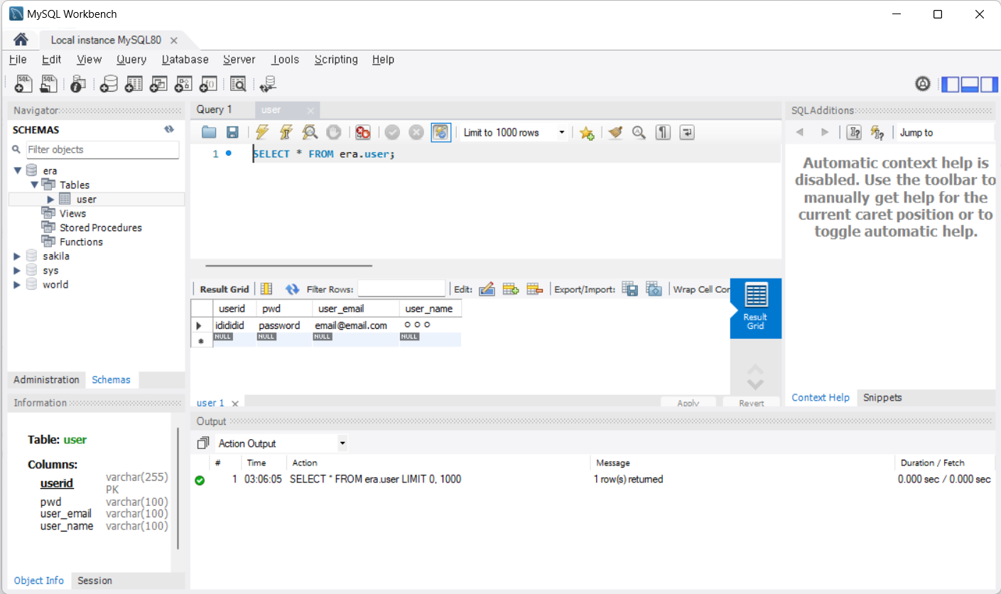Execute statement under the cursor icon

[286, 132]
